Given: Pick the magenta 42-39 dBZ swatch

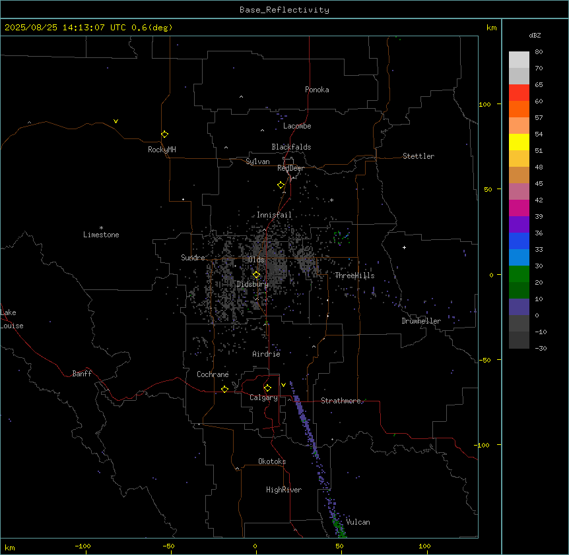Looking at the screenshot, I should coord(519,208).
